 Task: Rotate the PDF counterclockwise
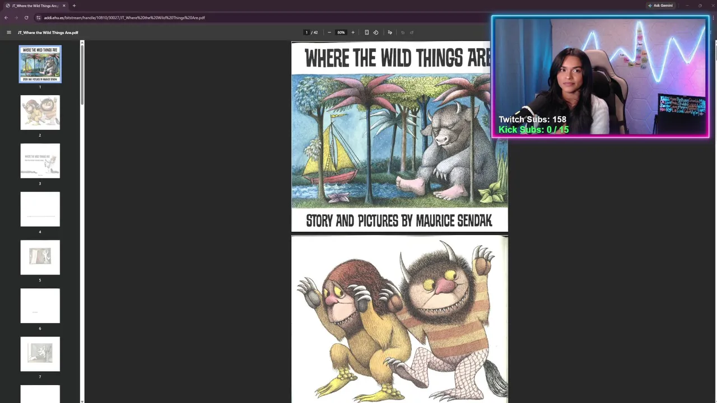pyautogui.click(x=376, y=32)
